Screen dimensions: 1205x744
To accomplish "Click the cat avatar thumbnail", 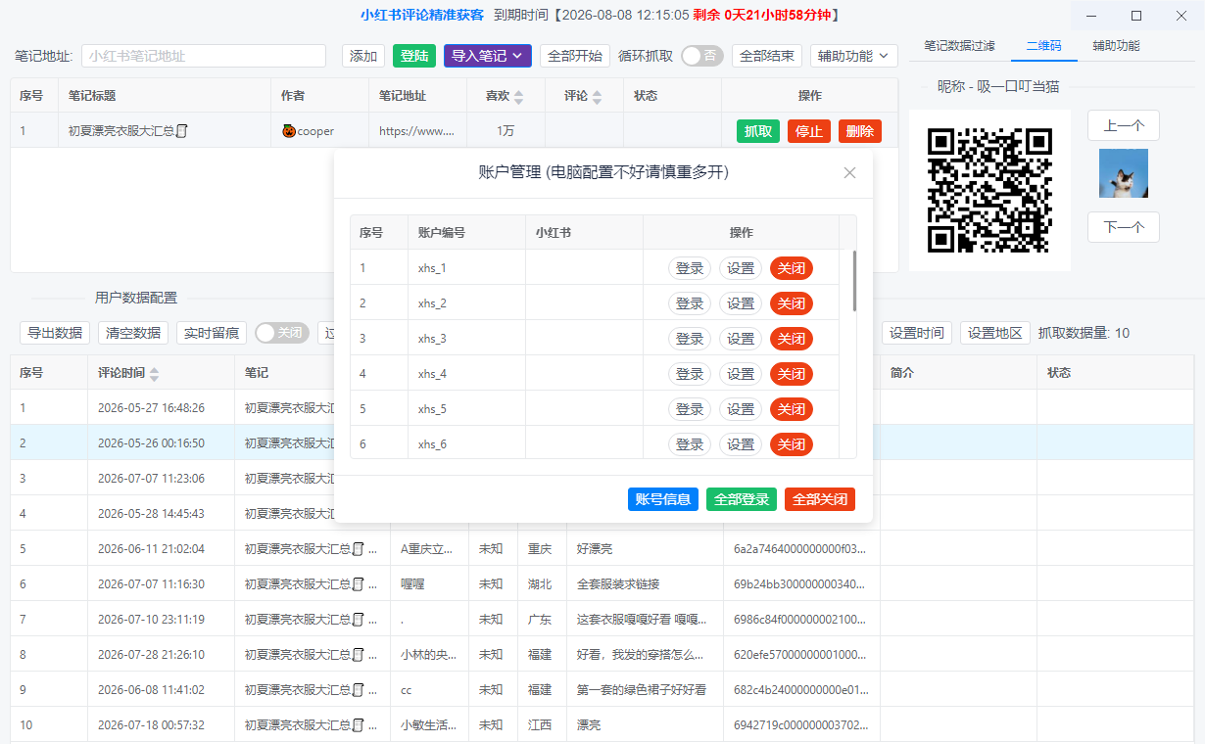I will point(1124,173).
